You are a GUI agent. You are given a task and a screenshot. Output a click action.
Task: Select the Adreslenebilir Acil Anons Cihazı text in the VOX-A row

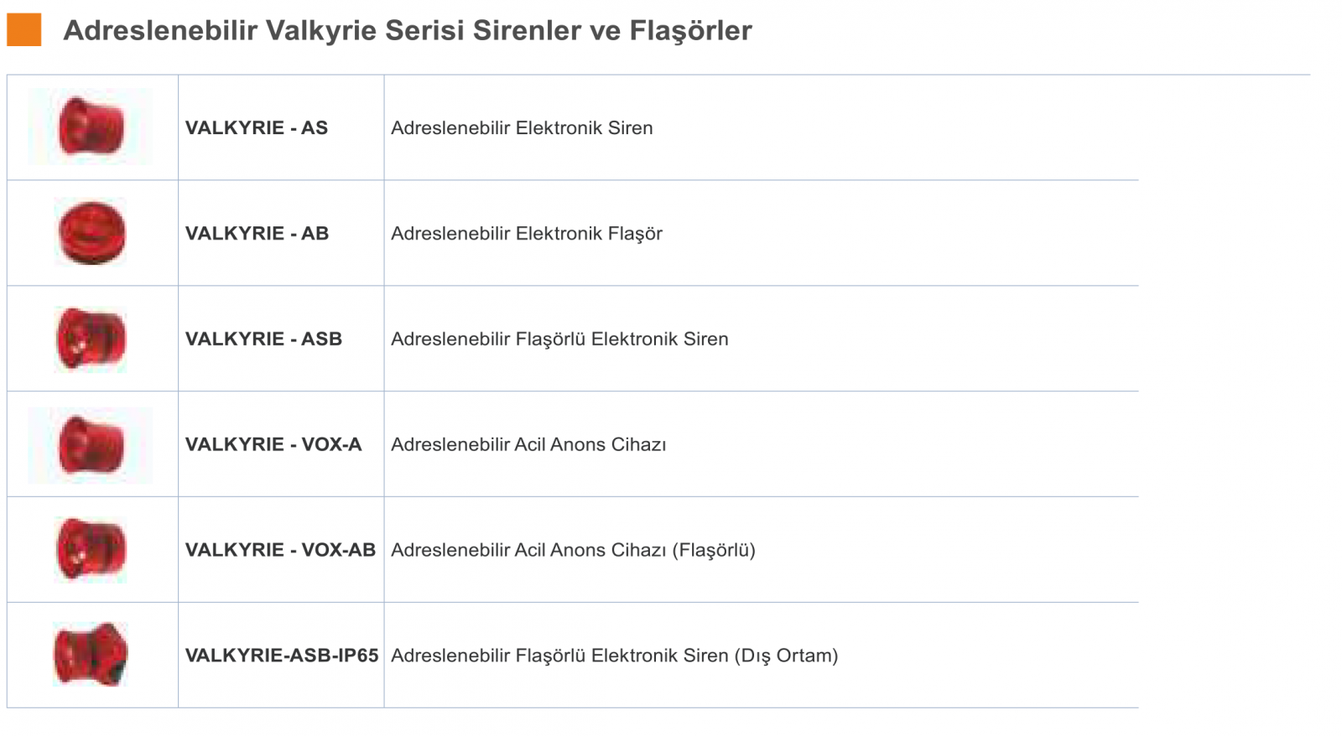click(x=528, y=445)
